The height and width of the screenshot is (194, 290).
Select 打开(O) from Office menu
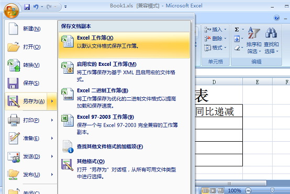[x=31, y=47]
